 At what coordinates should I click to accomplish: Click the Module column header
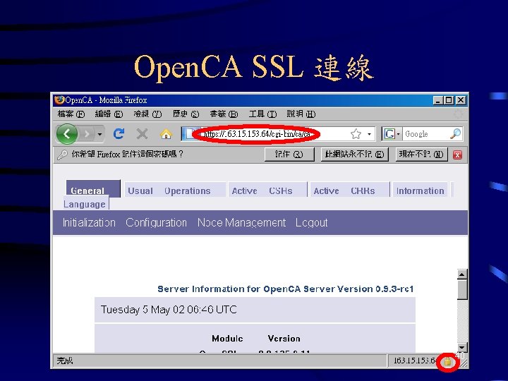coord(227,339)
